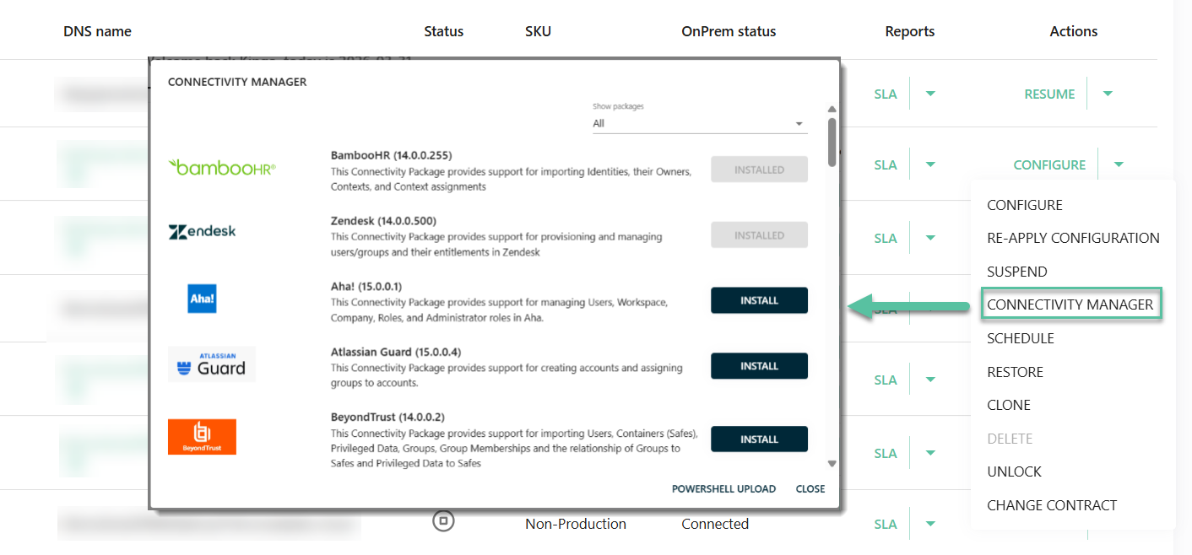Choose CLONE from the actions menu
This screenshot has width=1192, height=555.
click(1008, 405)
